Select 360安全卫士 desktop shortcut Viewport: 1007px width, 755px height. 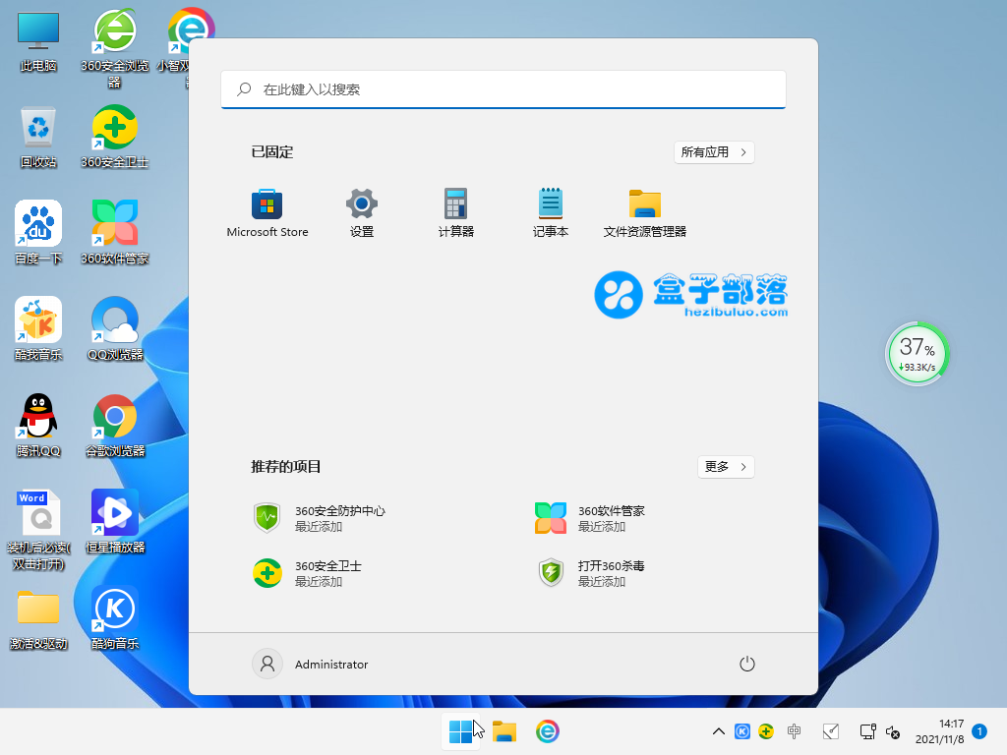(114, 138)
